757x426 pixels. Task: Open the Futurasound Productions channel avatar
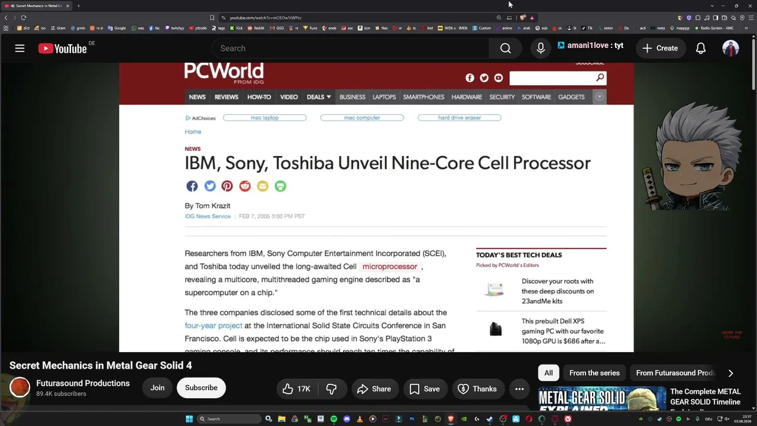20,388
